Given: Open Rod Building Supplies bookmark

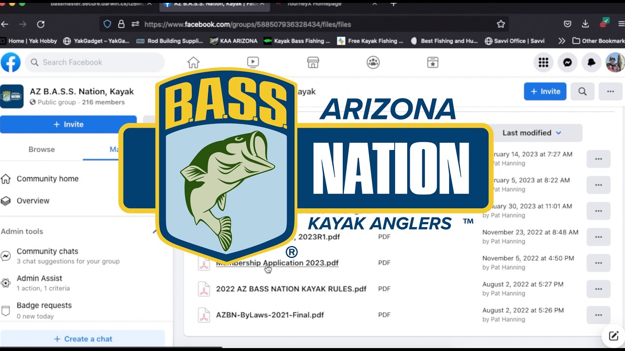Looking at the screenshot, I should pos(169,41).
